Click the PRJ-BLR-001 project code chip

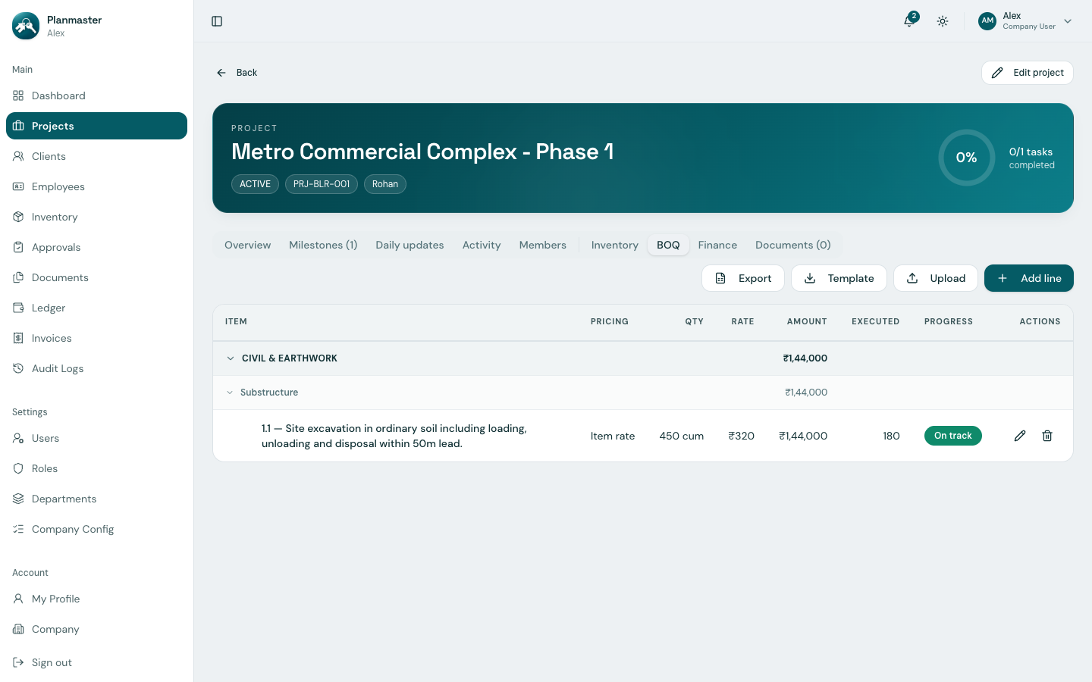click(x=322, y=184)
